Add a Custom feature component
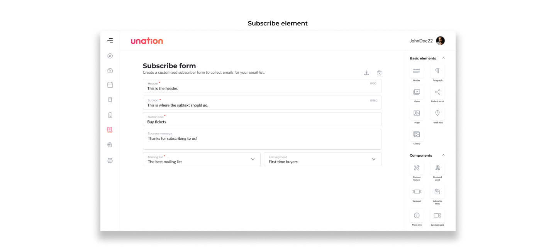556x250 pixels. (417, 168)
